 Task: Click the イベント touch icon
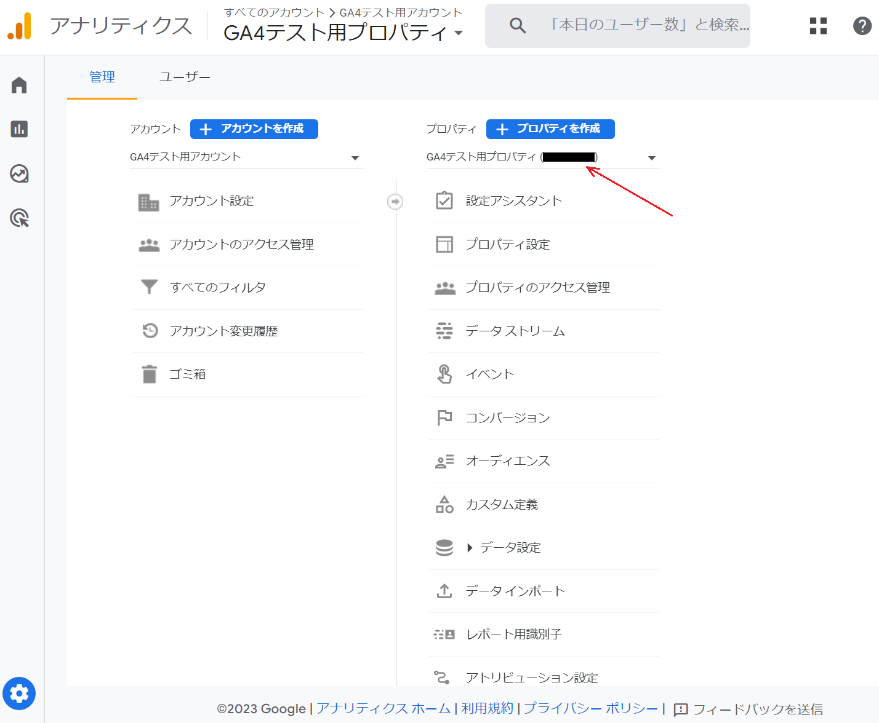(x=444, y=374)
